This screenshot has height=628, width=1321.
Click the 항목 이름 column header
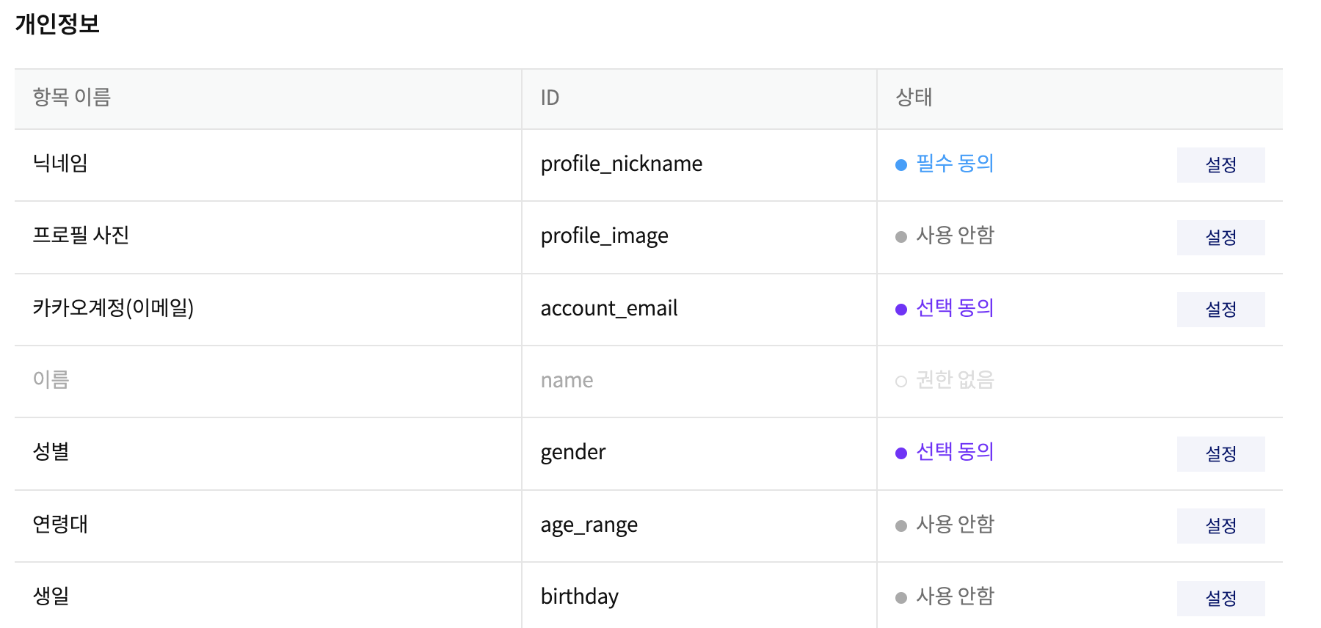pyautogui.click(x=71, y=97)
